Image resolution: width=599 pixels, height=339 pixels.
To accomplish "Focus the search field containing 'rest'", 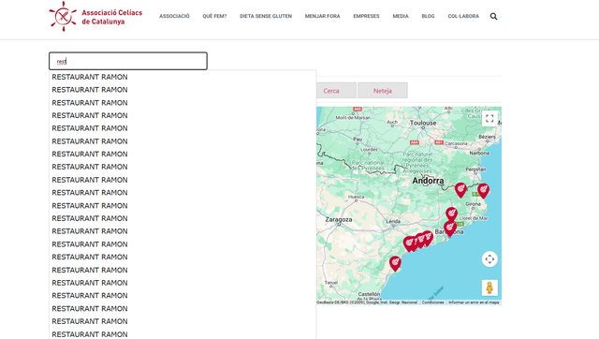I will coord(128,61).
